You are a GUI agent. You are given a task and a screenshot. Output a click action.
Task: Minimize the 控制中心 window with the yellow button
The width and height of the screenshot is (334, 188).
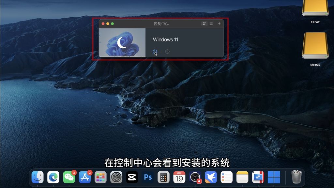108,23
